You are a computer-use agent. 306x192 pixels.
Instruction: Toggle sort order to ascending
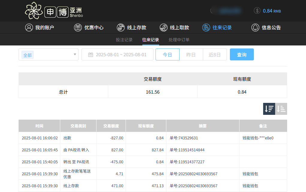[281, 109]
